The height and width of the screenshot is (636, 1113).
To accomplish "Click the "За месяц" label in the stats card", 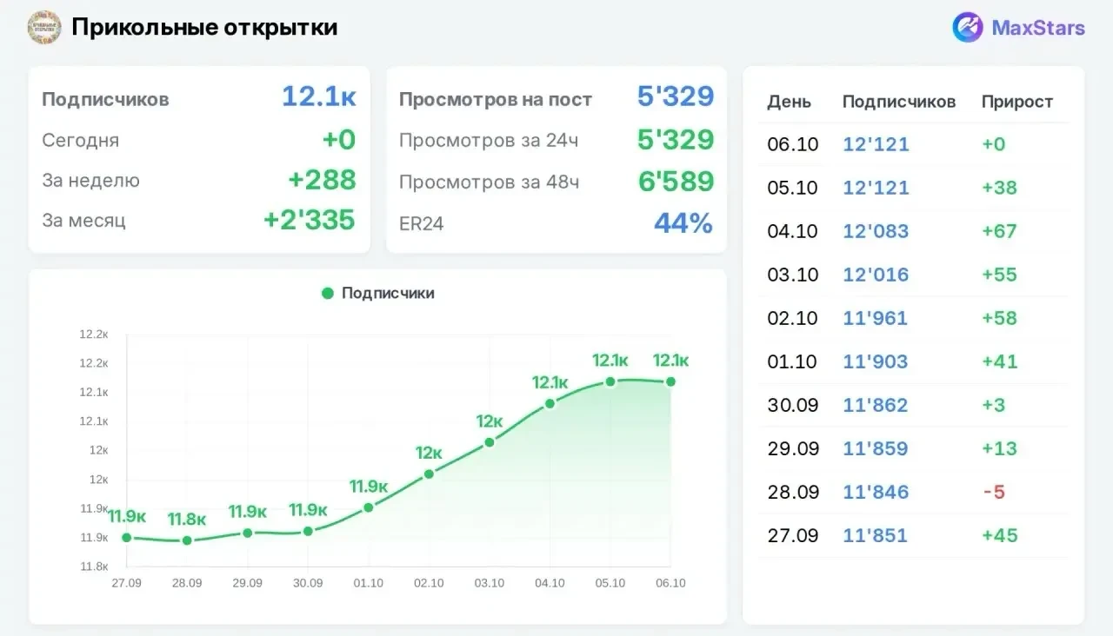I will coord(83,221).
